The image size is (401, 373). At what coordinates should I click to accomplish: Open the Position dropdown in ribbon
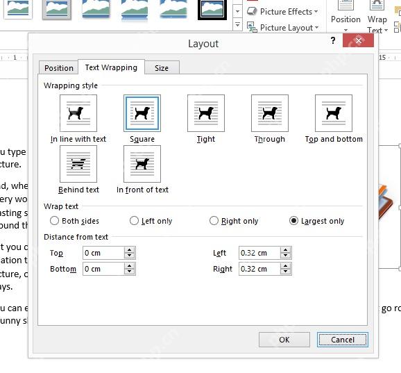coord(345,16)
